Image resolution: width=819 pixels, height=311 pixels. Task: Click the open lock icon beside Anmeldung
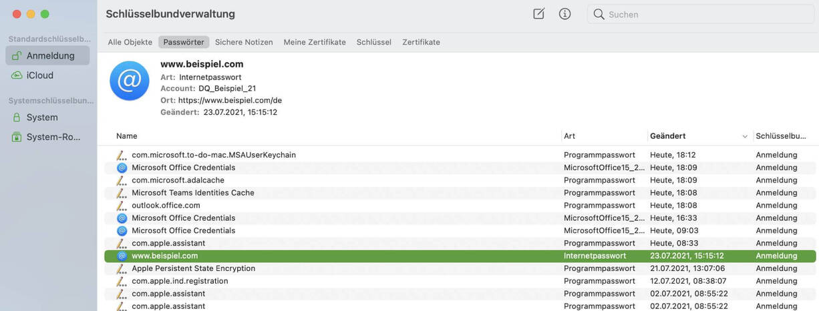(17, 56)
